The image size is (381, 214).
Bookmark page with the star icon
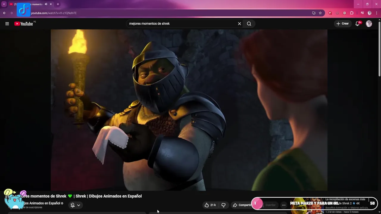click(320, 13)
